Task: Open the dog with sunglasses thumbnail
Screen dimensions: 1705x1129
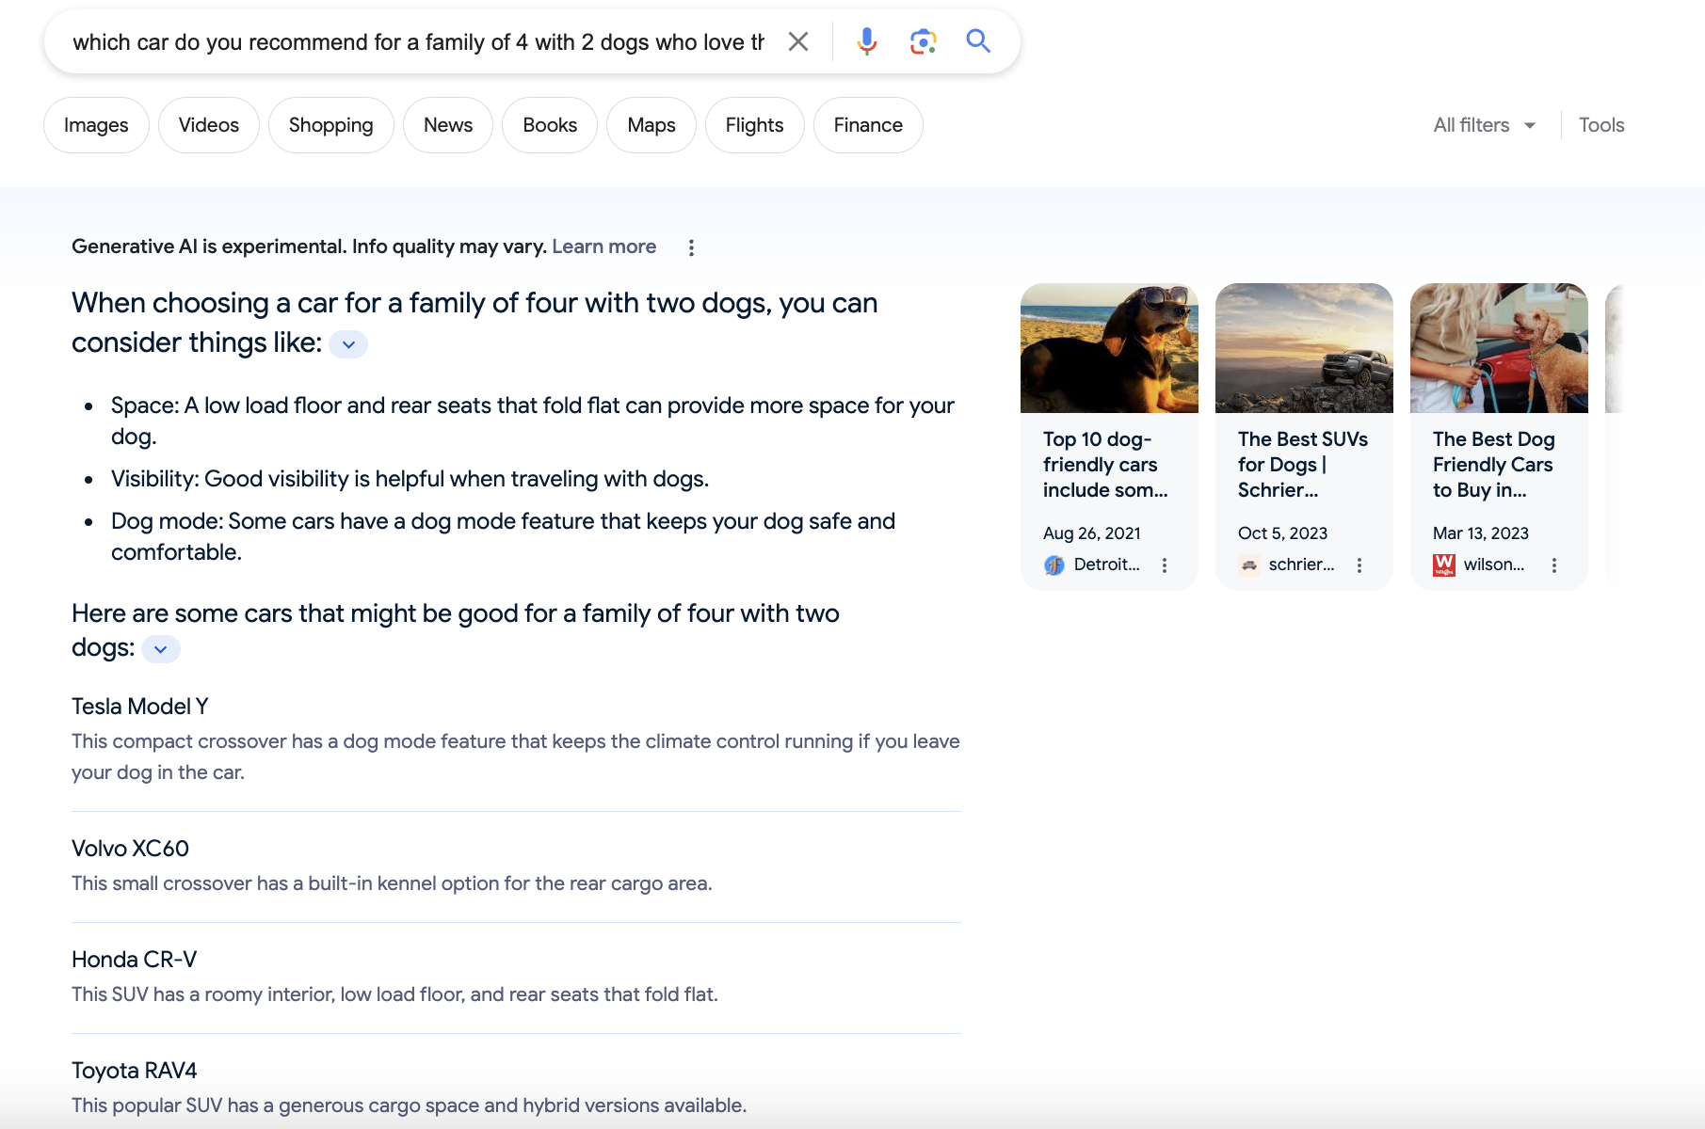Action: tap(1109, 348)
